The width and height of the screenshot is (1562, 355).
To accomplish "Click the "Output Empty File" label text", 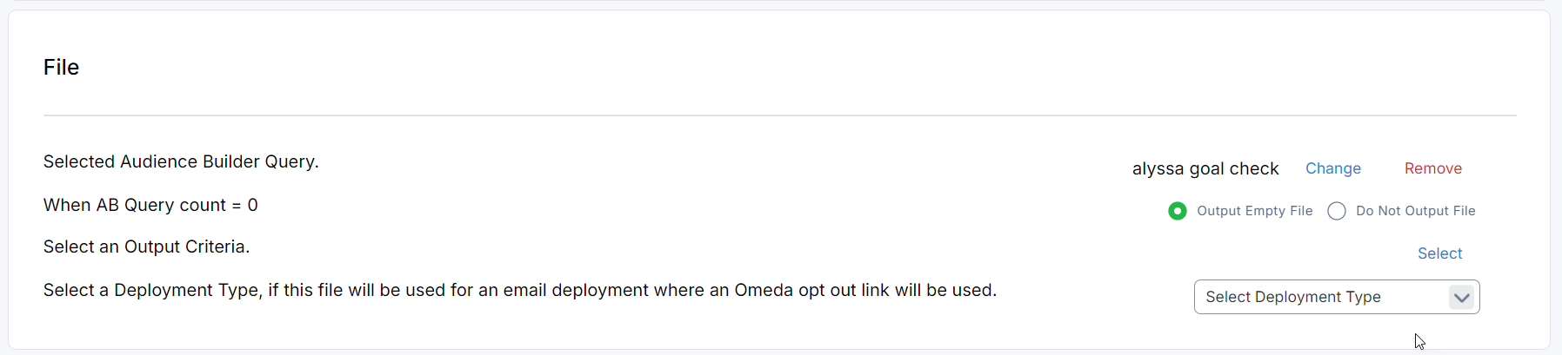I will point(1254,211).
